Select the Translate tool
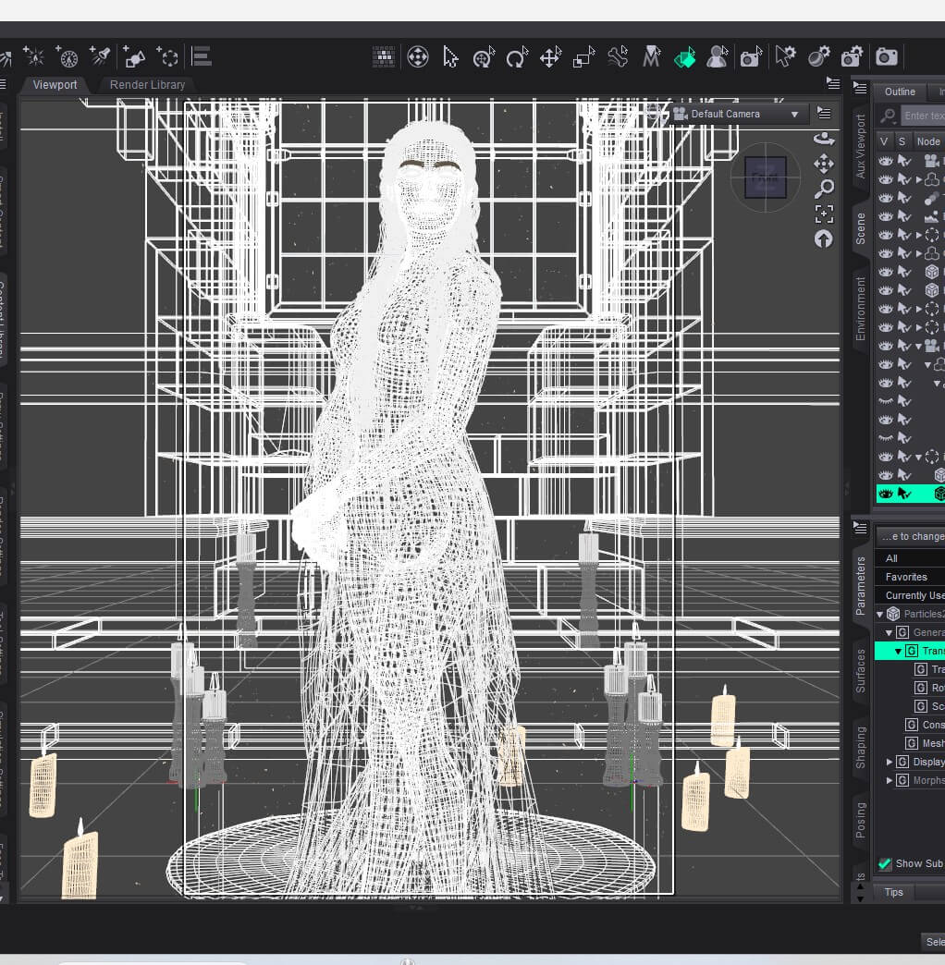 550,57
